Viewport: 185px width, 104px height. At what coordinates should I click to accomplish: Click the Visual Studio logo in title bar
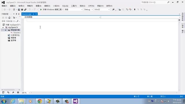(3, 2)
